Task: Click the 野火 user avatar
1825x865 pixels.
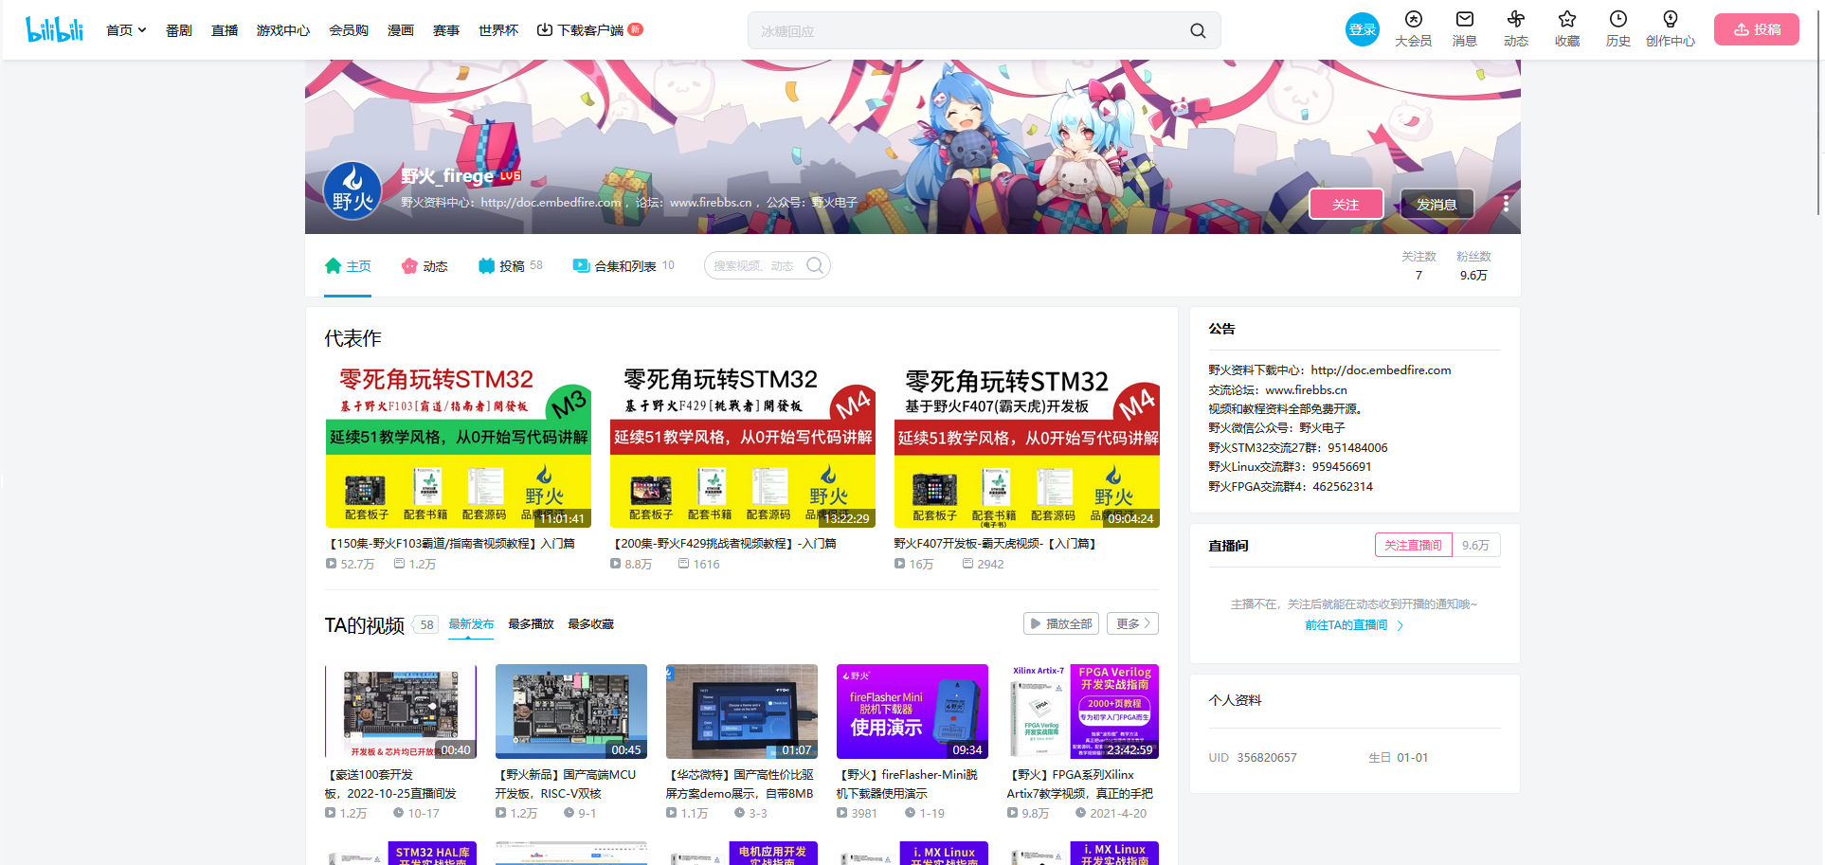Action: pyautogui.click(x=352, y=190)
